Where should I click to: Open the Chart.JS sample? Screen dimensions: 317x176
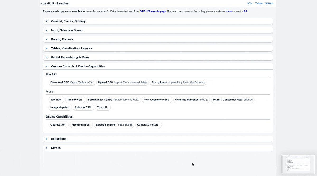click(x=103, y=107)
